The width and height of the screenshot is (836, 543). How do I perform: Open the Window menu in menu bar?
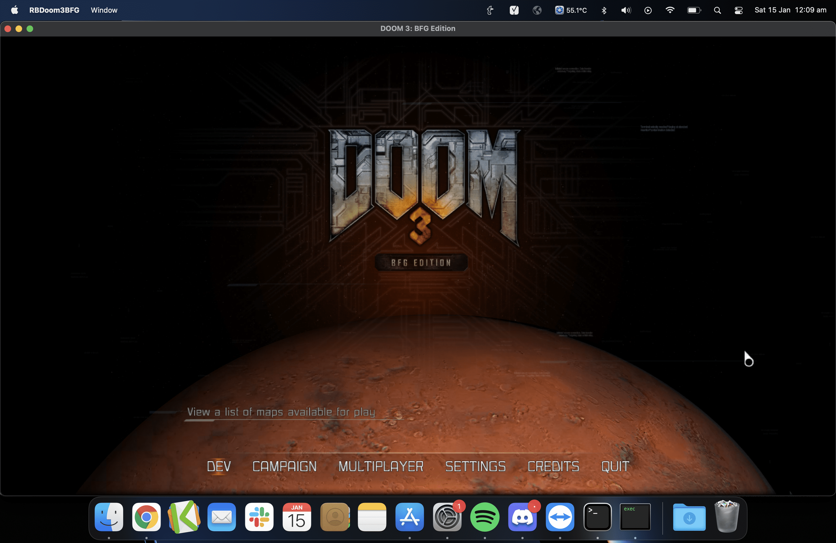pyautogui.click(x=104, y=10)
